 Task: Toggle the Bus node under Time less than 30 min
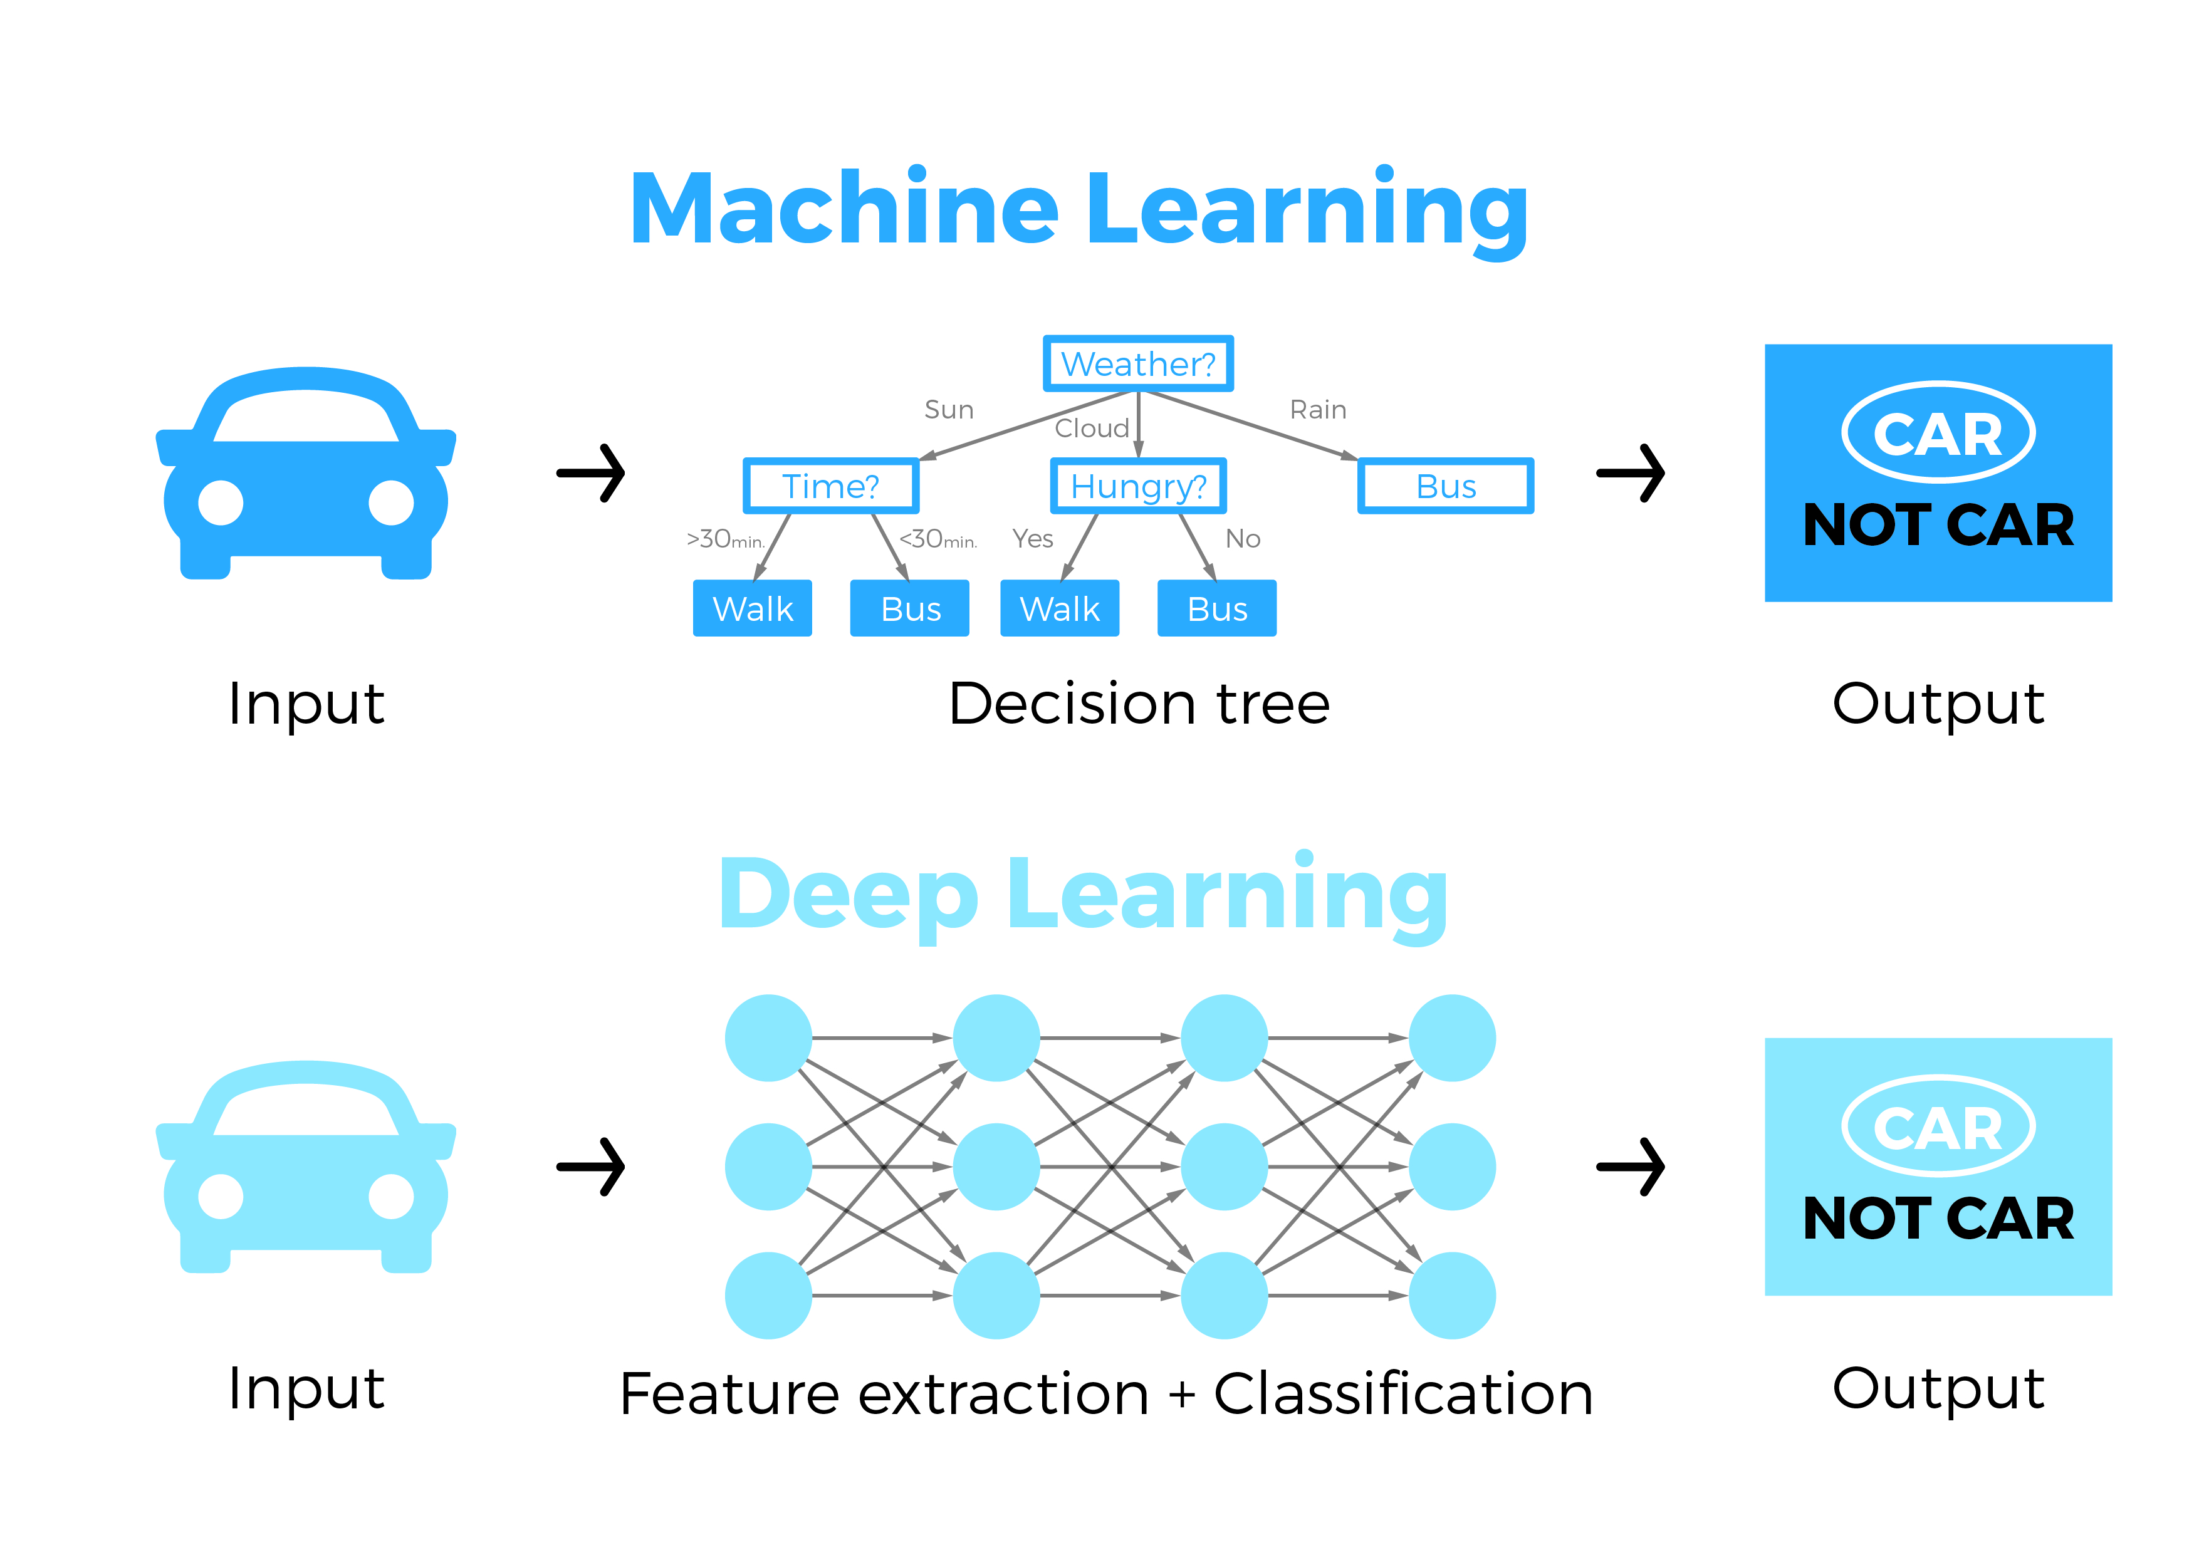(909, 609)
